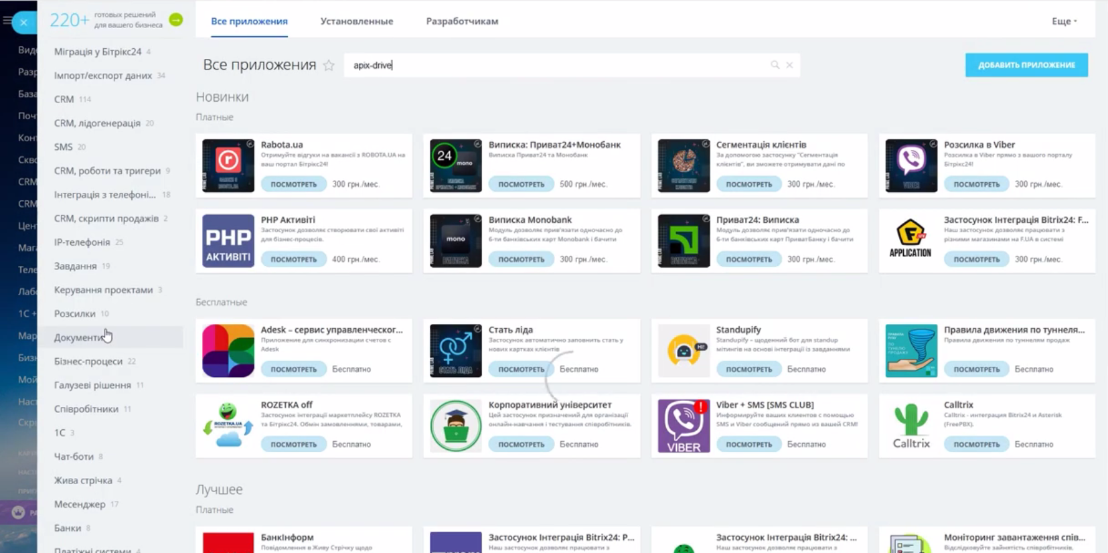
Task: Open PHP Активіті app icon
Action: click(x=228, y=240)
